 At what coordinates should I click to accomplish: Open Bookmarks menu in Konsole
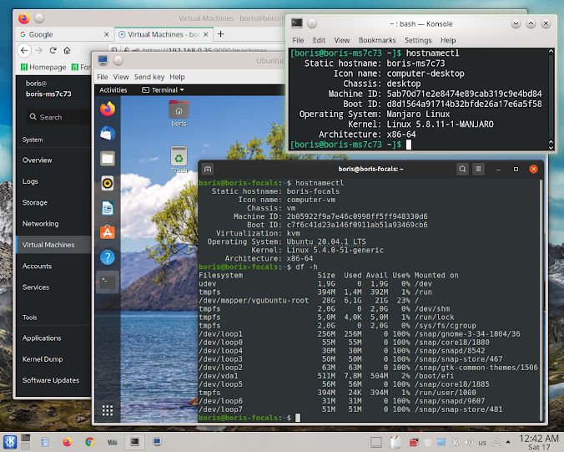pyautogui.click(x=377, y=40)
